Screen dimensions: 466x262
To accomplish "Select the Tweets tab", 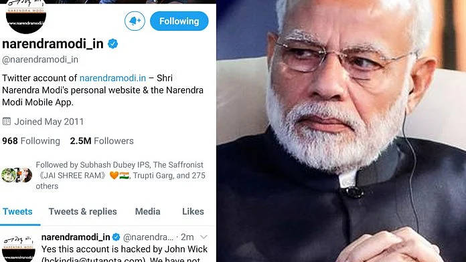I will pyautogui.click(x=17, y=212).
